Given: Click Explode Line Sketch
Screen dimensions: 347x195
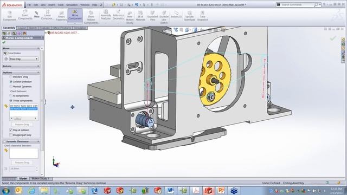Looking at the screenshot, I should click(x=164, y=17).
